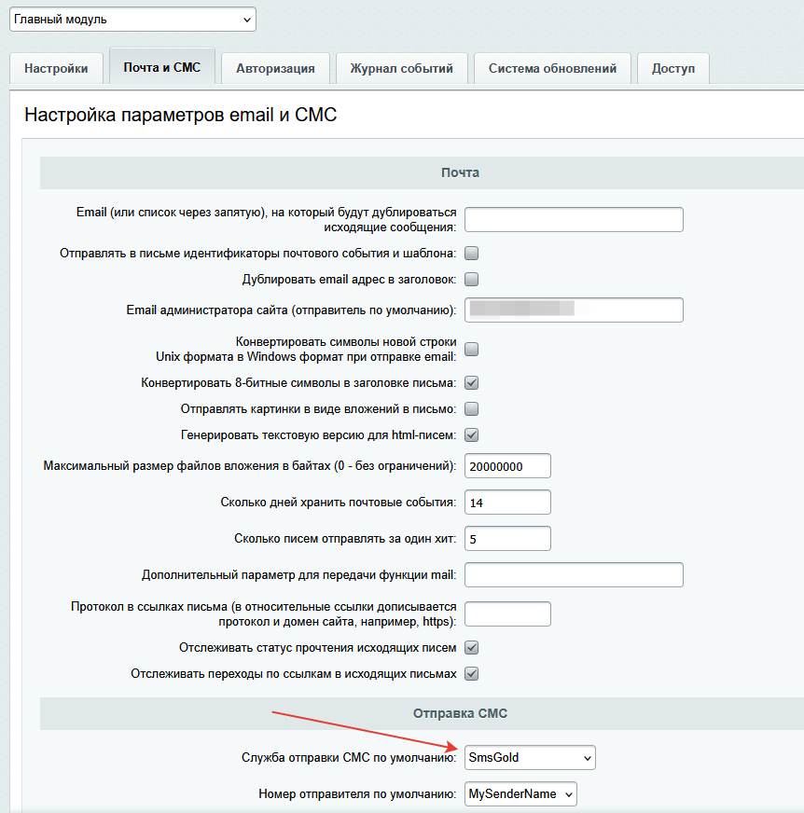This screenshot has height=813, width=804.
Task: Click the duplicate outgoing messages email field
Action: click(x=574, y=219)
